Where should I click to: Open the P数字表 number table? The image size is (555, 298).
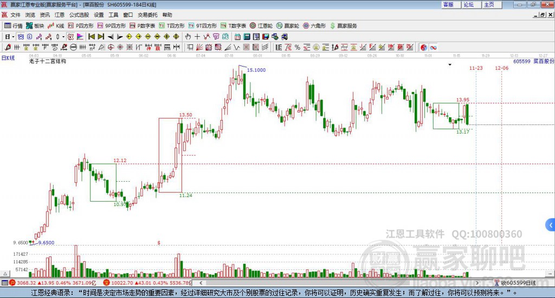pos(143,26)
